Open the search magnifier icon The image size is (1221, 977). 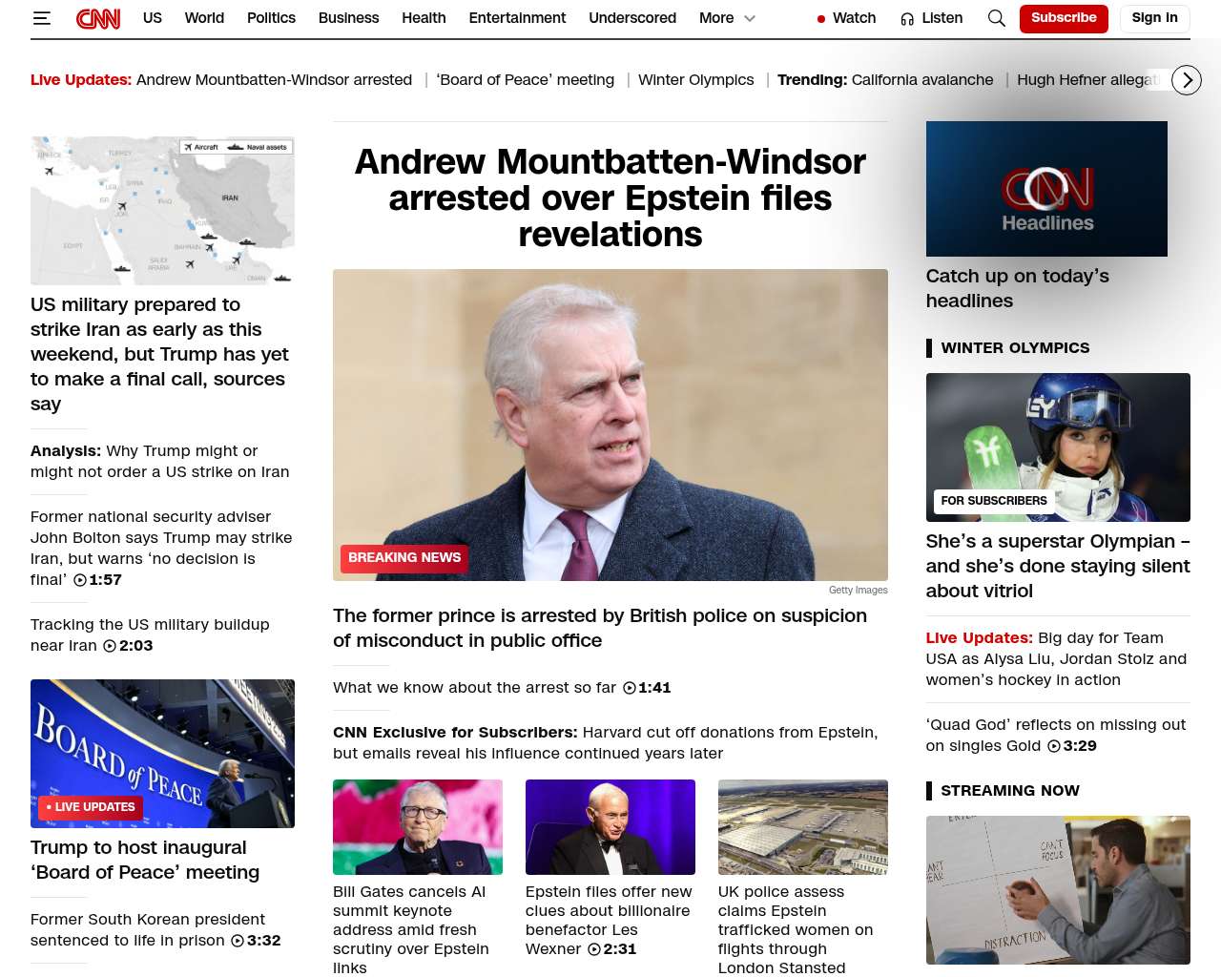997,18
